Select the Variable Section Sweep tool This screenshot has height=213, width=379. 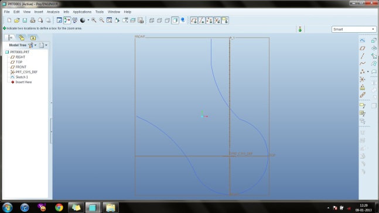coord(374,56)
